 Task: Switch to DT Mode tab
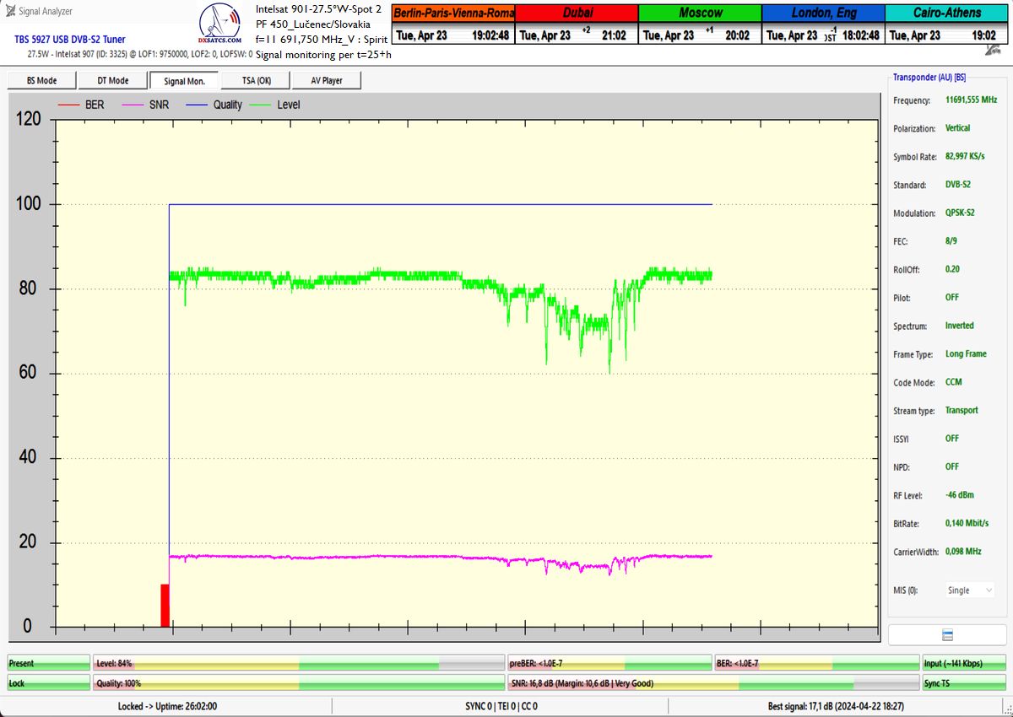pos(113,80)
